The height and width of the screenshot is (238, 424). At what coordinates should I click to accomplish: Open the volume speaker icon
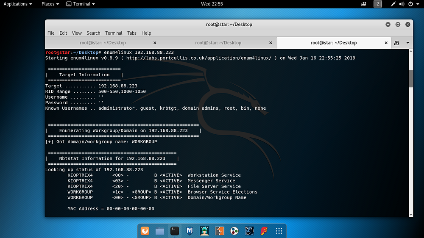tap(402, 4)
